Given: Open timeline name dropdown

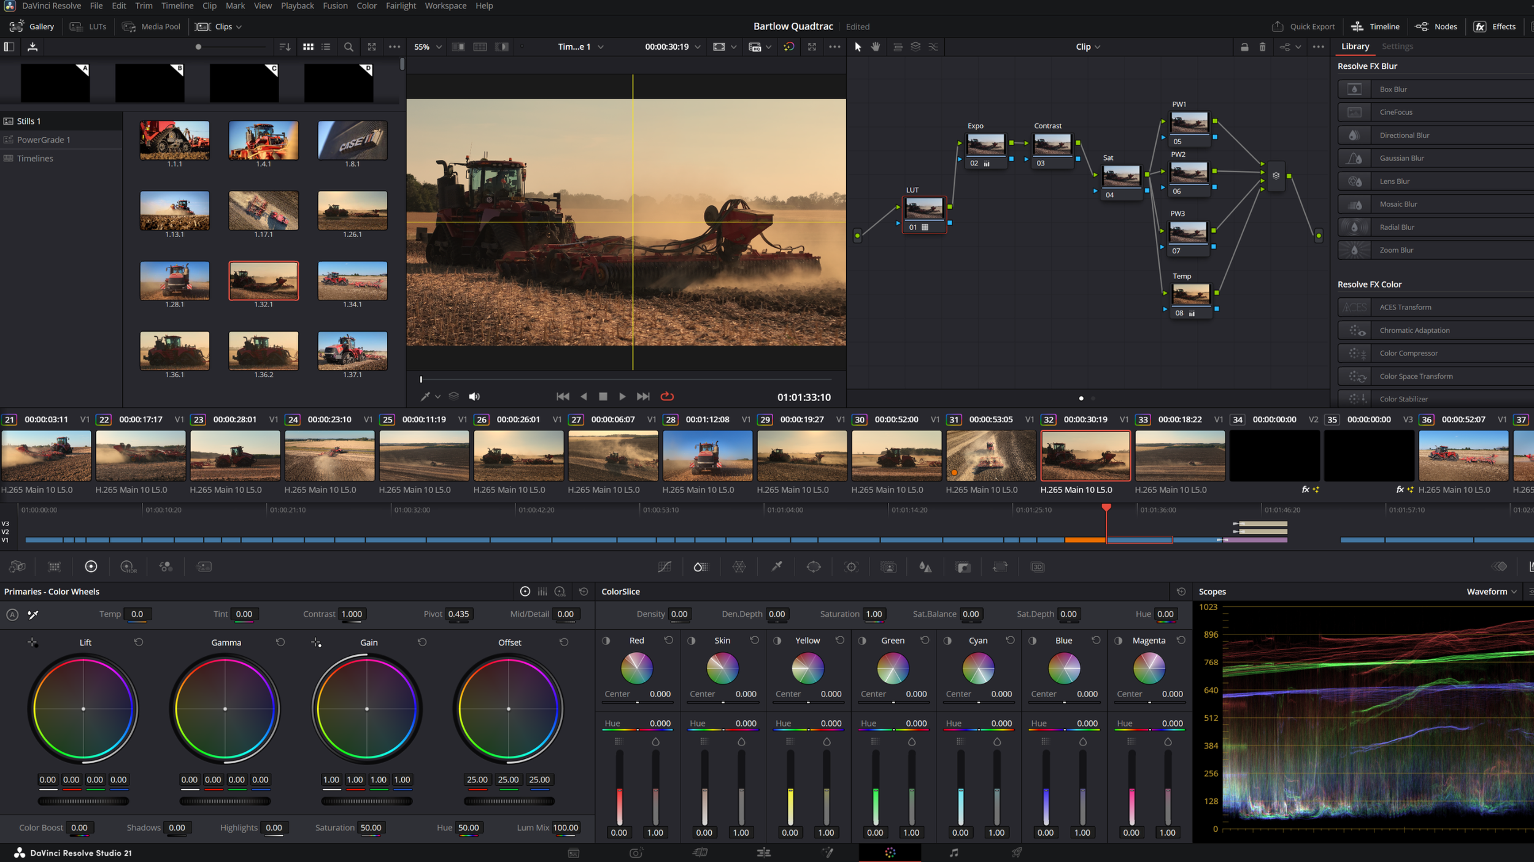Looking at the screenshot, I should click(x=580, y=47).
